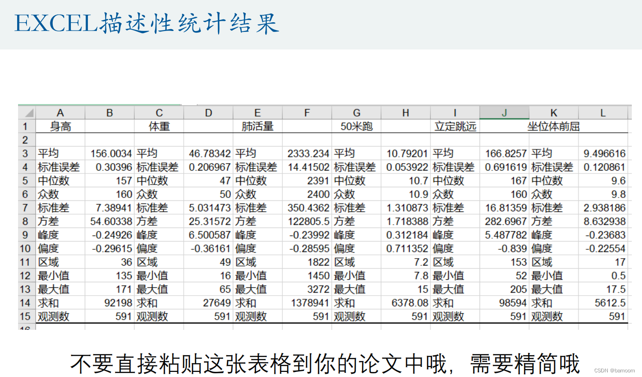Screen dimensions: 642x377
Task: Select column L header
Action: pyautogui.click(x=603, y=113)
